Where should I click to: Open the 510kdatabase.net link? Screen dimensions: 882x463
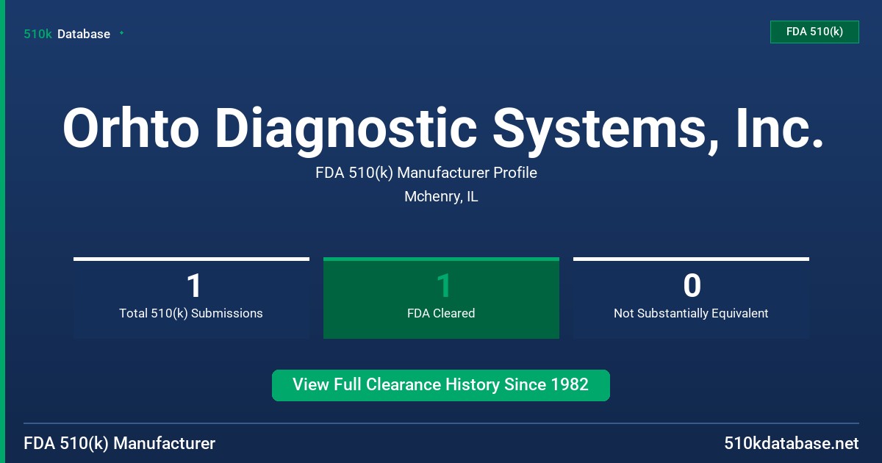[792, 444]
